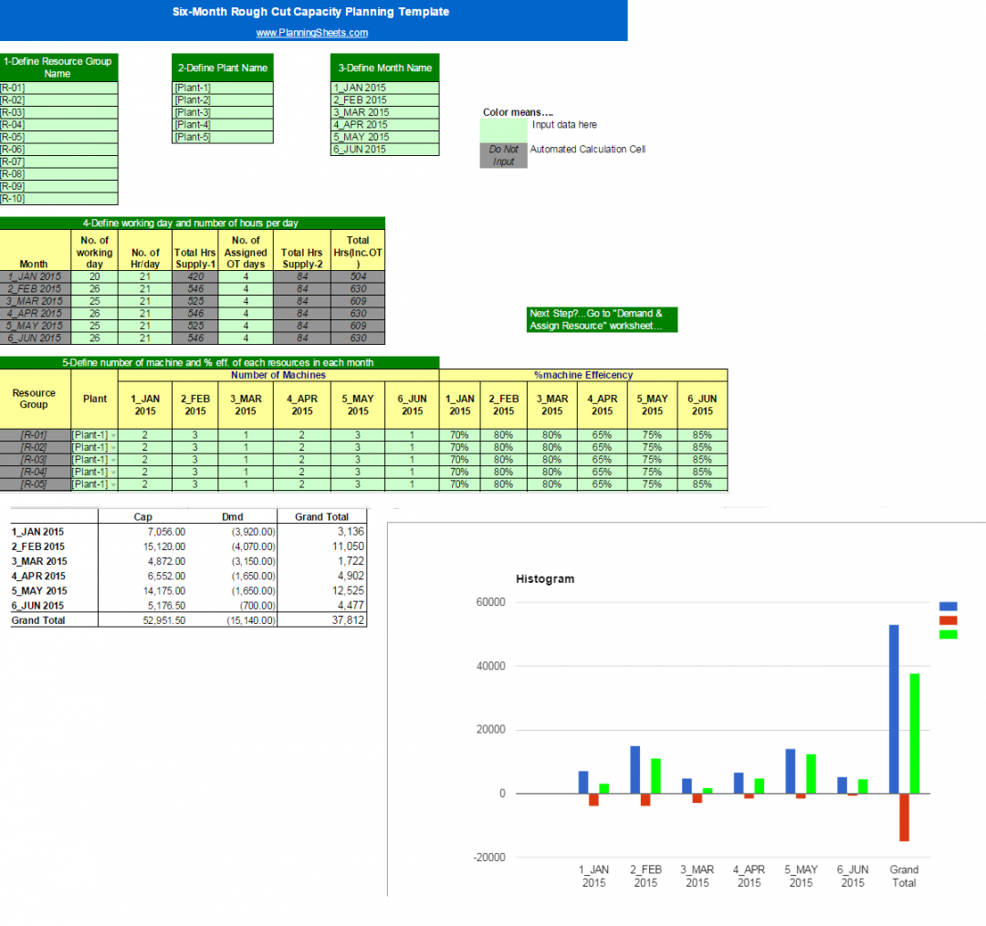Select the red legend swatch in the chart
The height and width of the screenshot is (926, 986).
948,620
